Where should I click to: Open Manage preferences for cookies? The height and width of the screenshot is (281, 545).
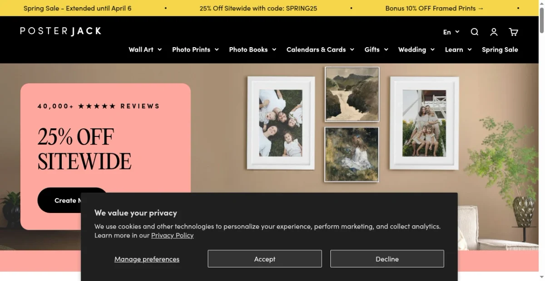tap(147, 259)
